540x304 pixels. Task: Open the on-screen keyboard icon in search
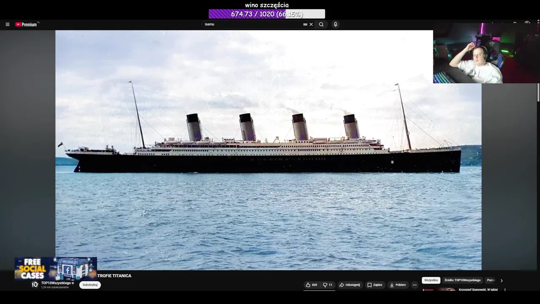[x=305, y=24]
